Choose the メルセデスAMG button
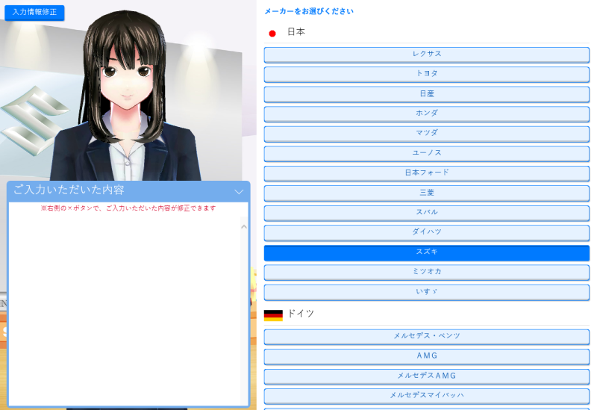The height and width of the screenshot is (410, 597). point(426,376)
